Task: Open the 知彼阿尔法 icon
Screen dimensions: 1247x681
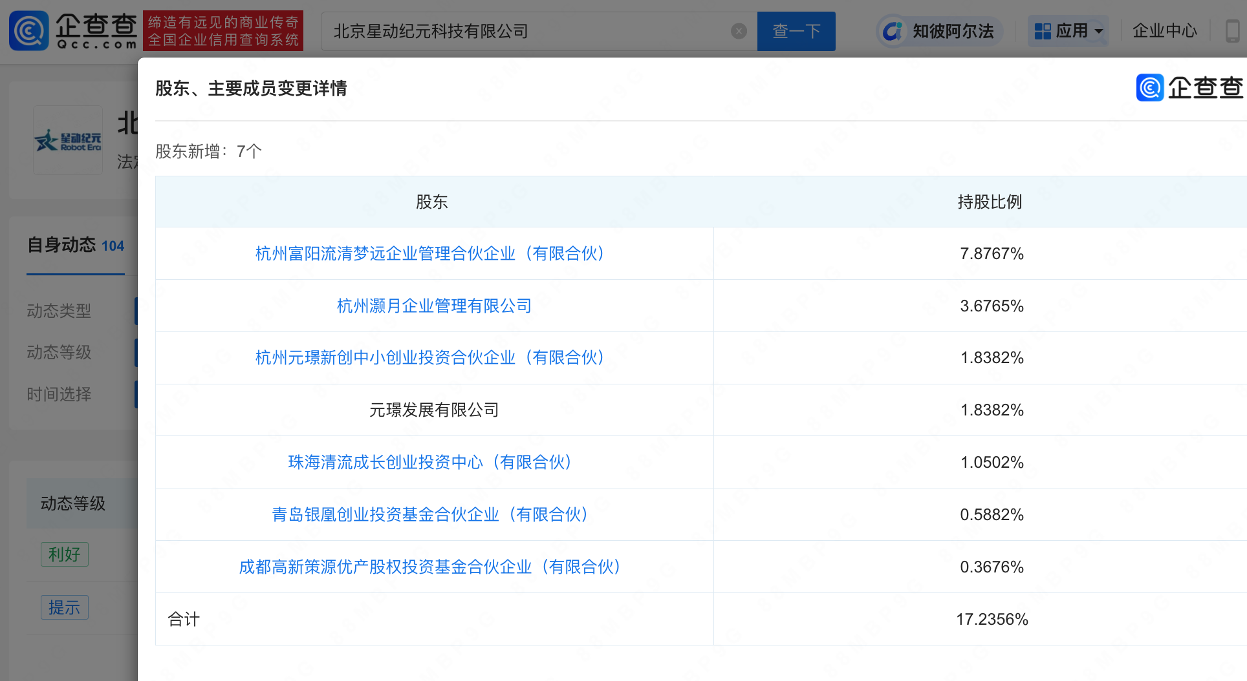Action: pyautogui.click(x=893, y=31)
